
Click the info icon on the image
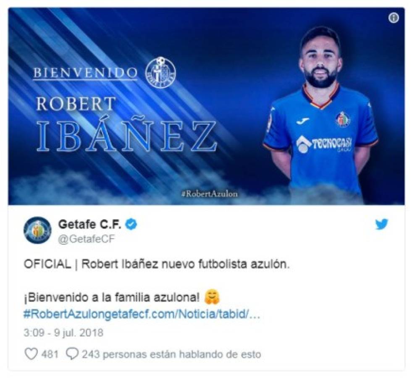[x=394, y=18]
